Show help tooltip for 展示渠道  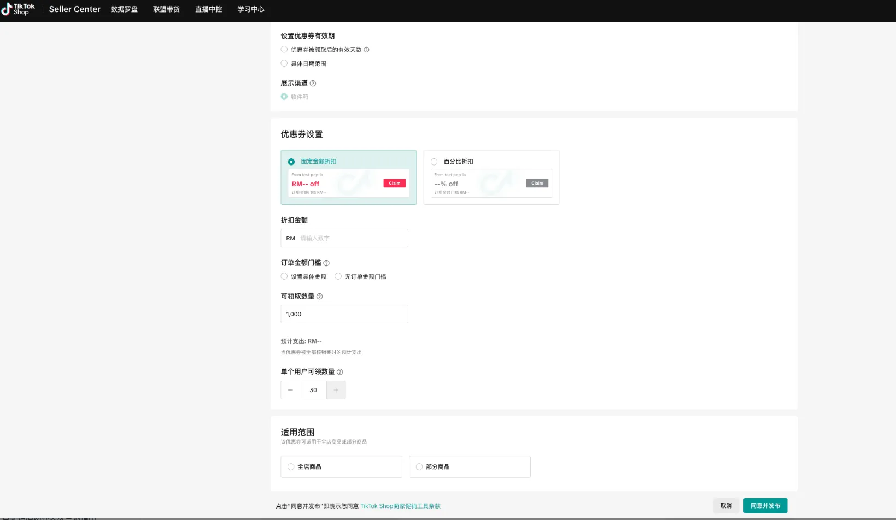(x=313, y=84)
